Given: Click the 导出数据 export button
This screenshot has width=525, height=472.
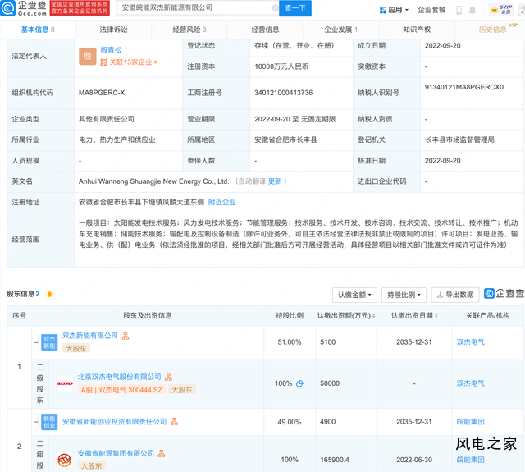Looking at the screenshot, I should [x=455, y=295].
